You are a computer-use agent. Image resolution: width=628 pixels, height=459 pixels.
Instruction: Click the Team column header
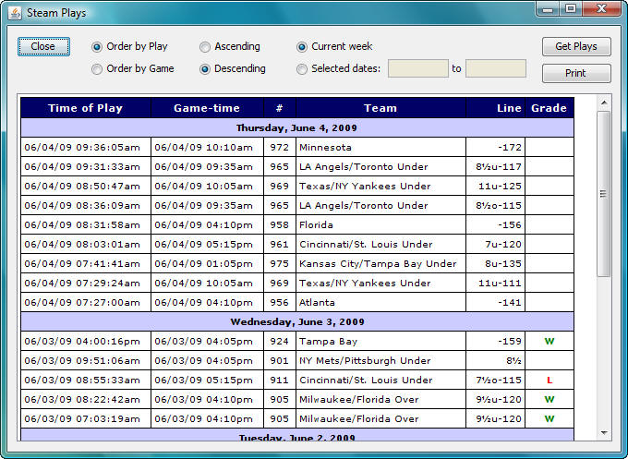380,108
